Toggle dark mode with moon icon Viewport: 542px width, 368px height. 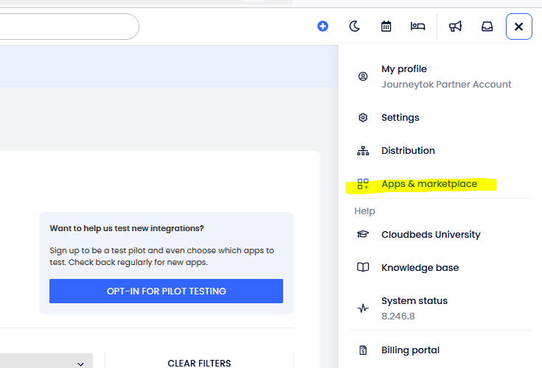(354, 26)
